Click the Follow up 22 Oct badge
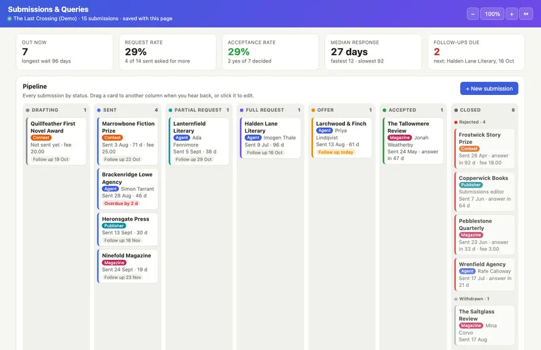This screenshot has height=350, width=541. (x=122, y=159)
